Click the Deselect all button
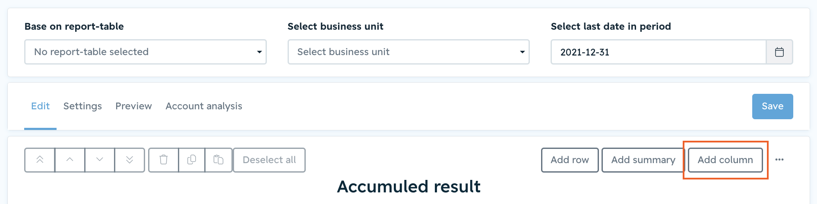Image resolution: width=817 pixels, height=204 pixels. coord(269,160)
